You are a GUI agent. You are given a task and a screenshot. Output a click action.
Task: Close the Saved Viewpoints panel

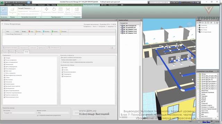[x=218, y=71]
